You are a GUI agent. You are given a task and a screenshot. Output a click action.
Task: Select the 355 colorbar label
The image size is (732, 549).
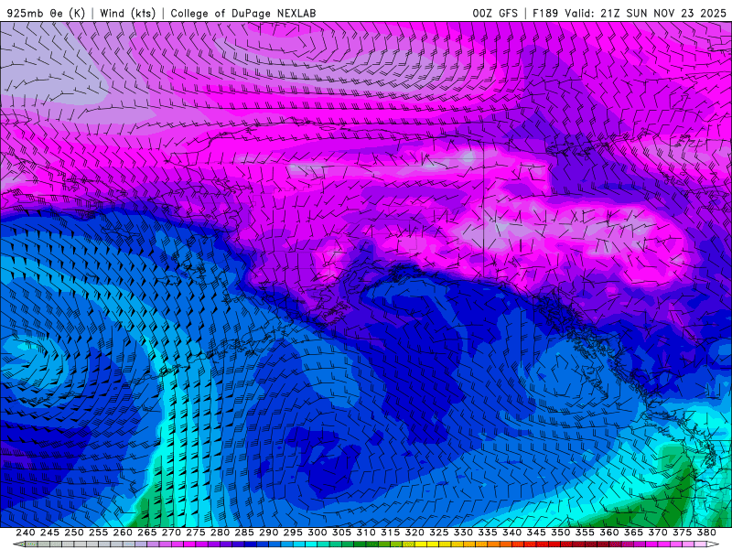[x=584, y=533]
